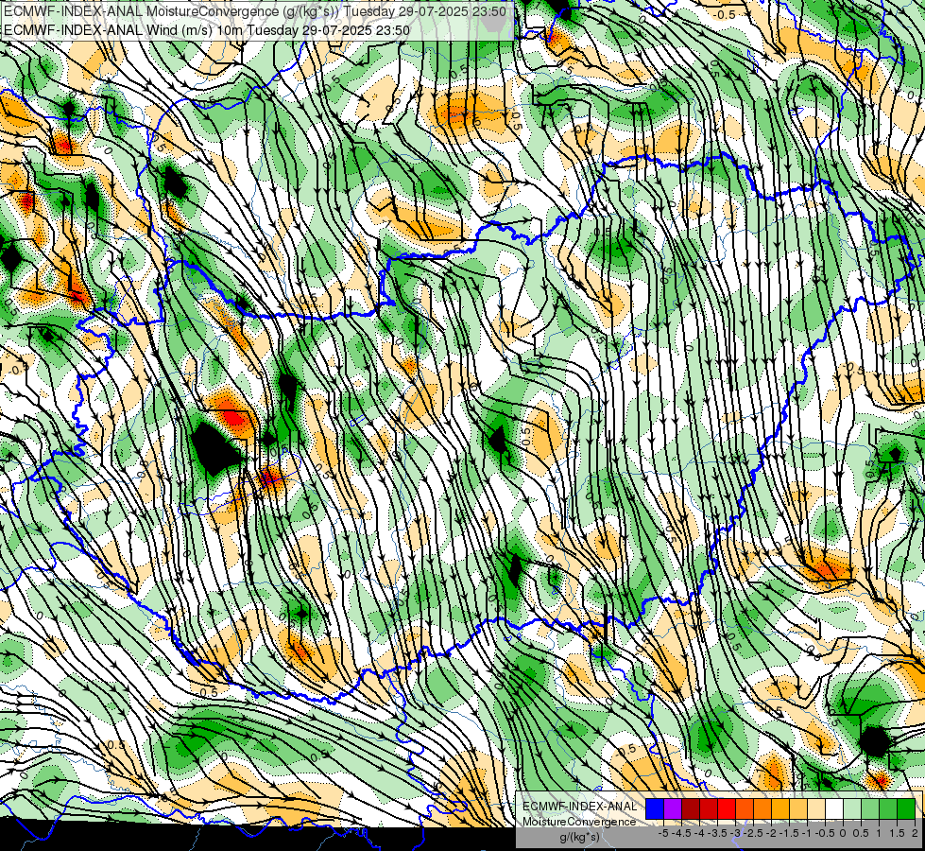The image size is (925, 851).
Task: Click the legend tick value -4.5
Action: pyautogui.click(x=681, y=833)
